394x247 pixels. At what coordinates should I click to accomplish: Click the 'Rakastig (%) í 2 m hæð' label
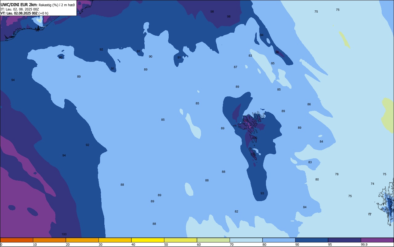coord(57,5)
